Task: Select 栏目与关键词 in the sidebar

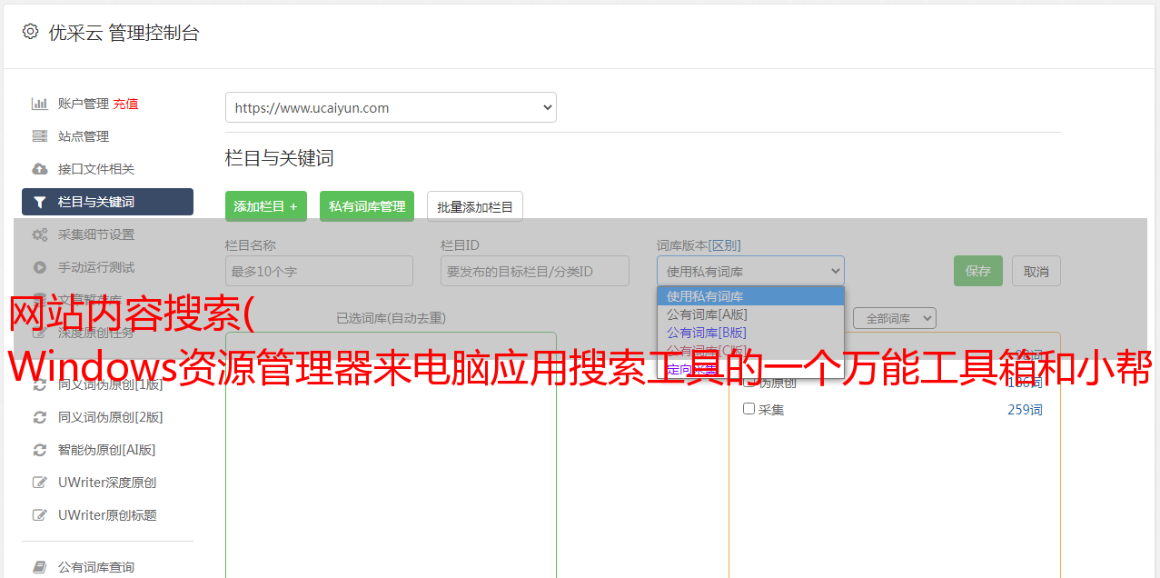Action: tap(107, 202)
